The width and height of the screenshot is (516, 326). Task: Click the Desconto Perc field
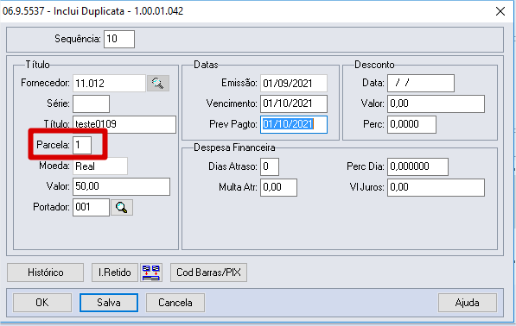[411, 124]
